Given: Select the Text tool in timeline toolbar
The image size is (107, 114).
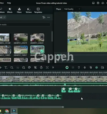Looking at the screenshot, I should [x=6, y=67].
